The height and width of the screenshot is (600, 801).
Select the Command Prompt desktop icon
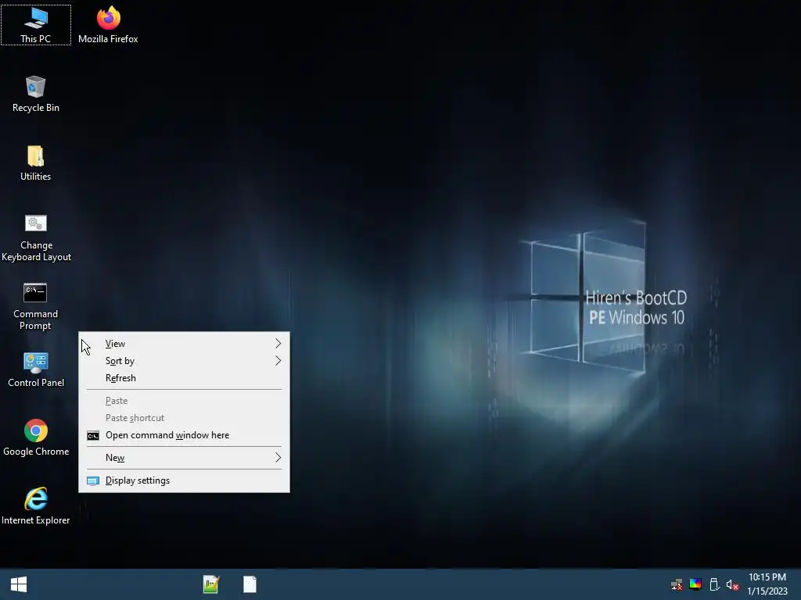[x=36, y=306]
